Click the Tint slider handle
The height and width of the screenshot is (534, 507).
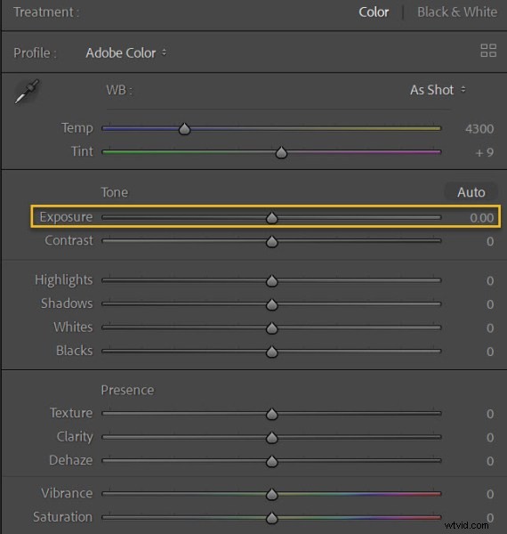click(281, 152)
